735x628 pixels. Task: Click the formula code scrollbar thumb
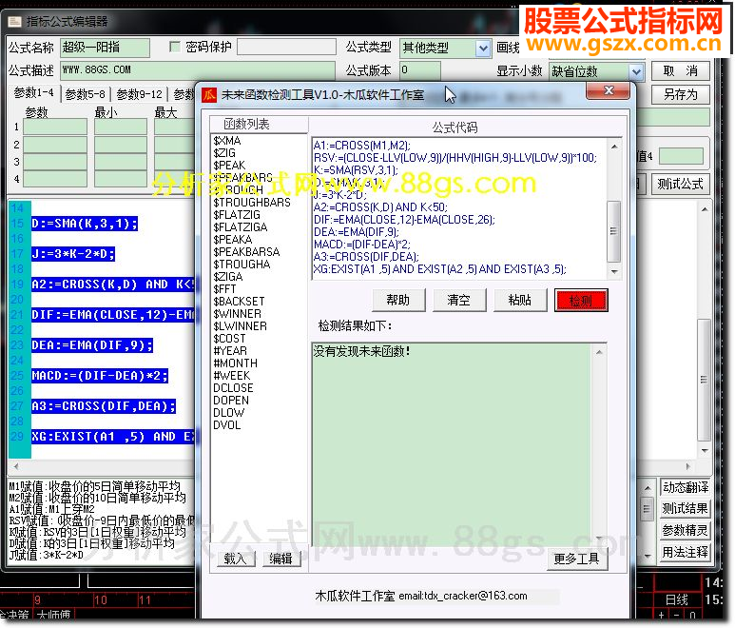click(614, 231)
